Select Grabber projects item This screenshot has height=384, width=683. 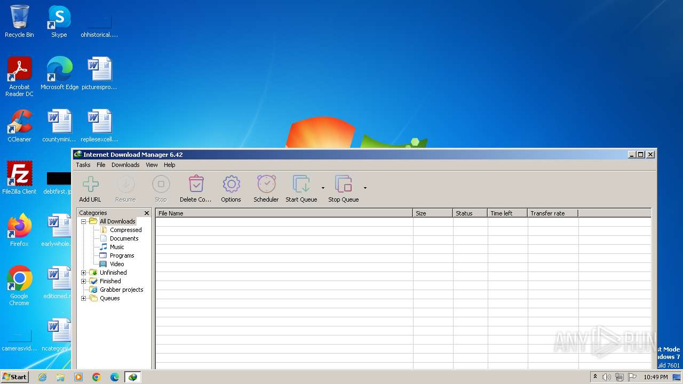(121, 290)
